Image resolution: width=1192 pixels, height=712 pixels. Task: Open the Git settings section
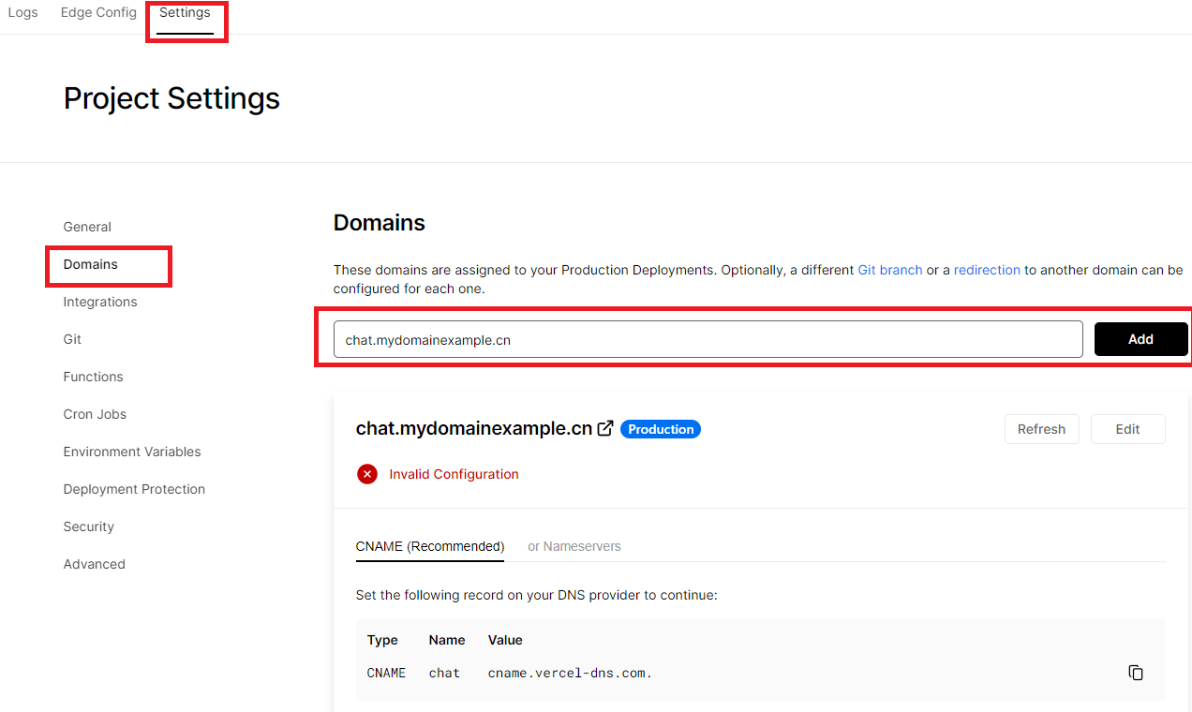[72, 339]
